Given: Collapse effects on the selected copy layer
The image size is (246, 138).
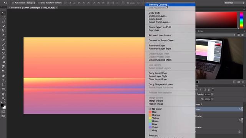Looking at the screenshot, I should pos(243,109).
